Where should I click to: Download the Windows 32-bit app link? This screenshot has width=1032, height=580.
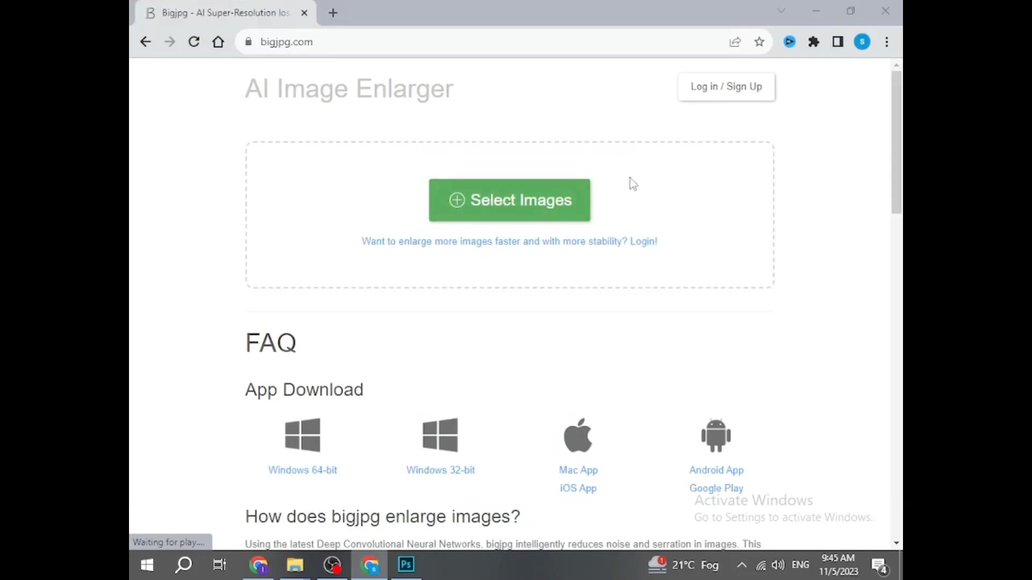point(441,470)
